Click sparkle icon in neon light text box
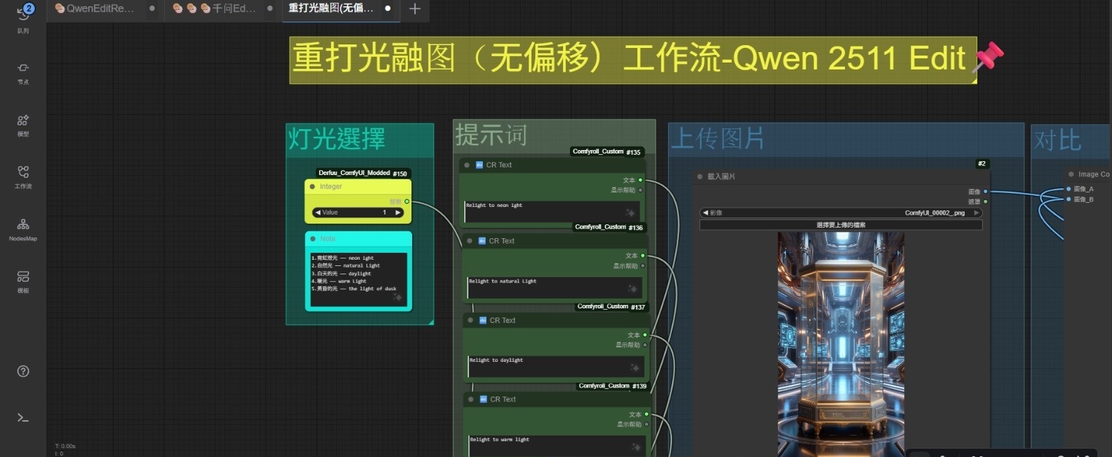Image resolution: width=1112 pixels, height=457 pixels. point(630,213)
